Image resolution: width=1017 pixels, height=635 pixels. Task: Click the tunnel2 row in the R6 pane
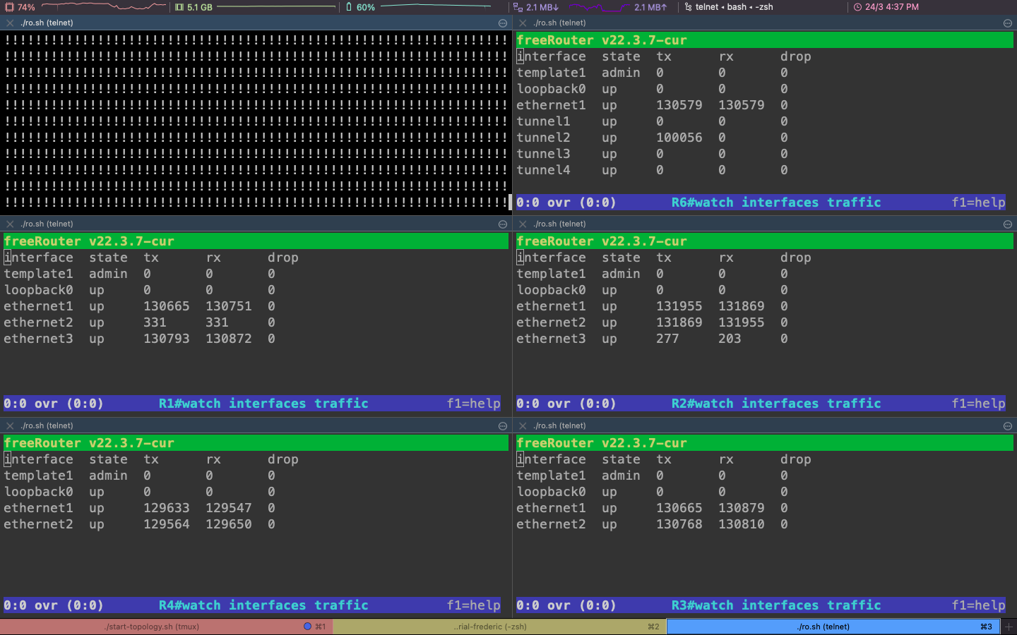click(x=542, y=138)
